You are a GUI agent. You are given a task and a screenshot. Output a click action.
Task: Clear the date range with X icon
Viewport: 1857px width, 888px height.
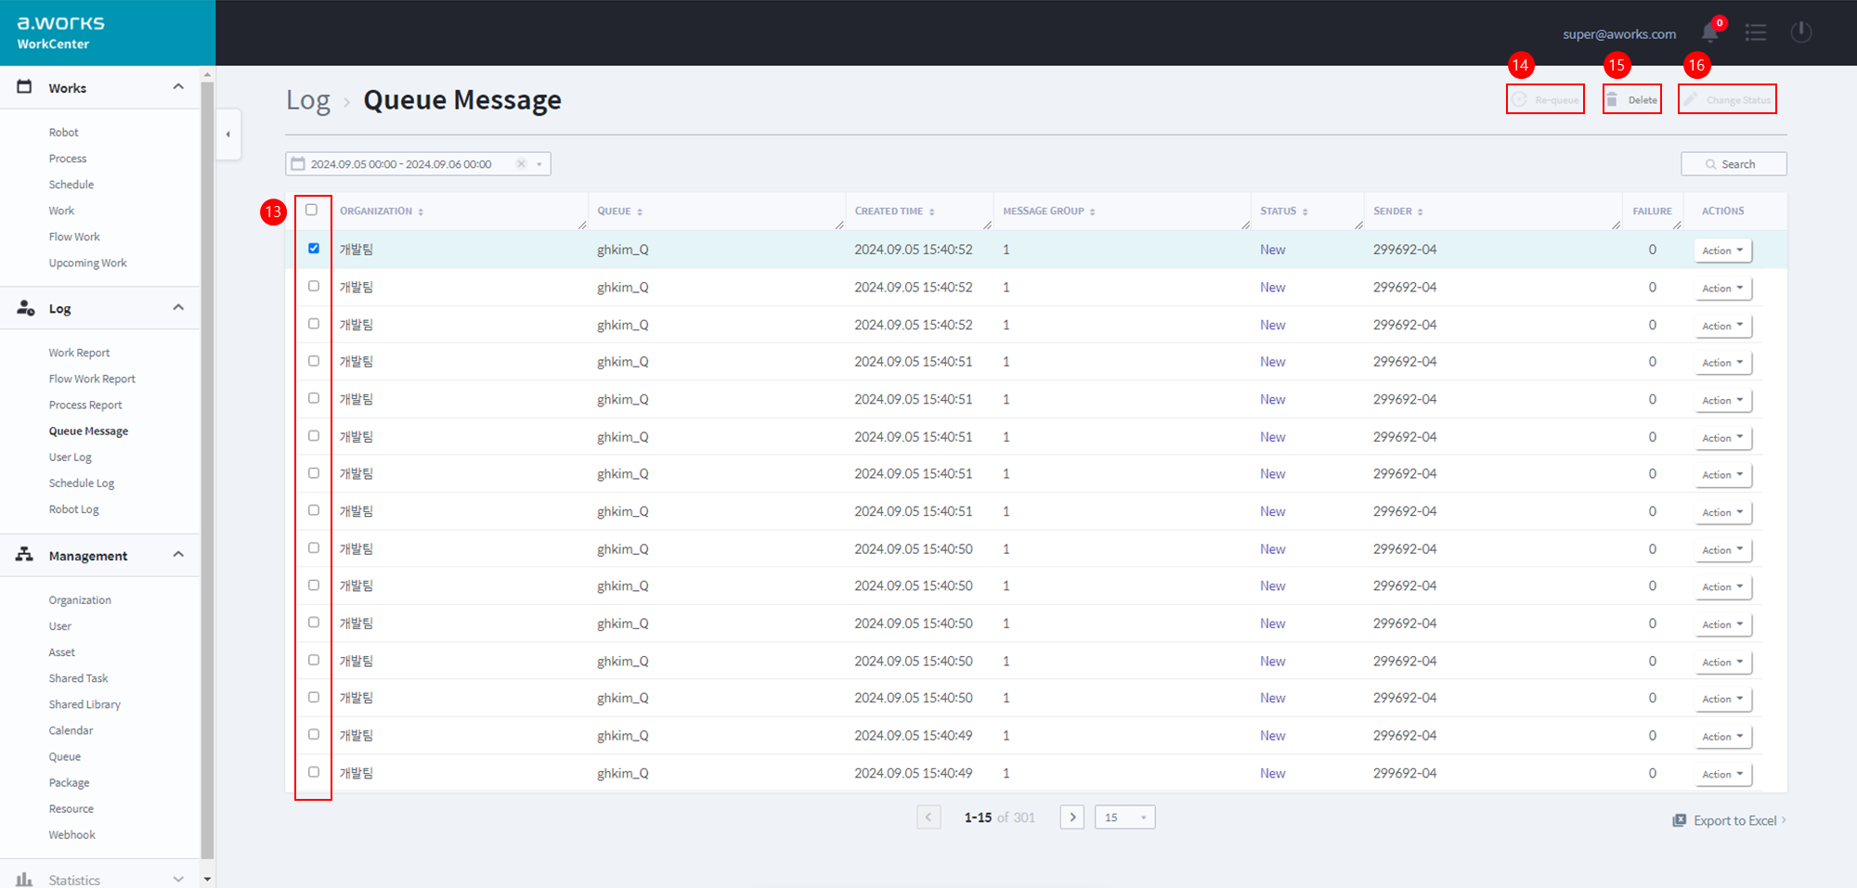(x=521, y=164)
